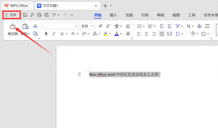
Task: Expand the font color dropdown arrow
Action: [121, 34]
